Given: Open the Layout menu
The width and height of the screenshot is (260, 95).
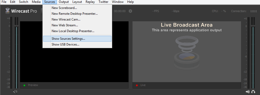Looking at the screenshot, I should tap(77, 2).
